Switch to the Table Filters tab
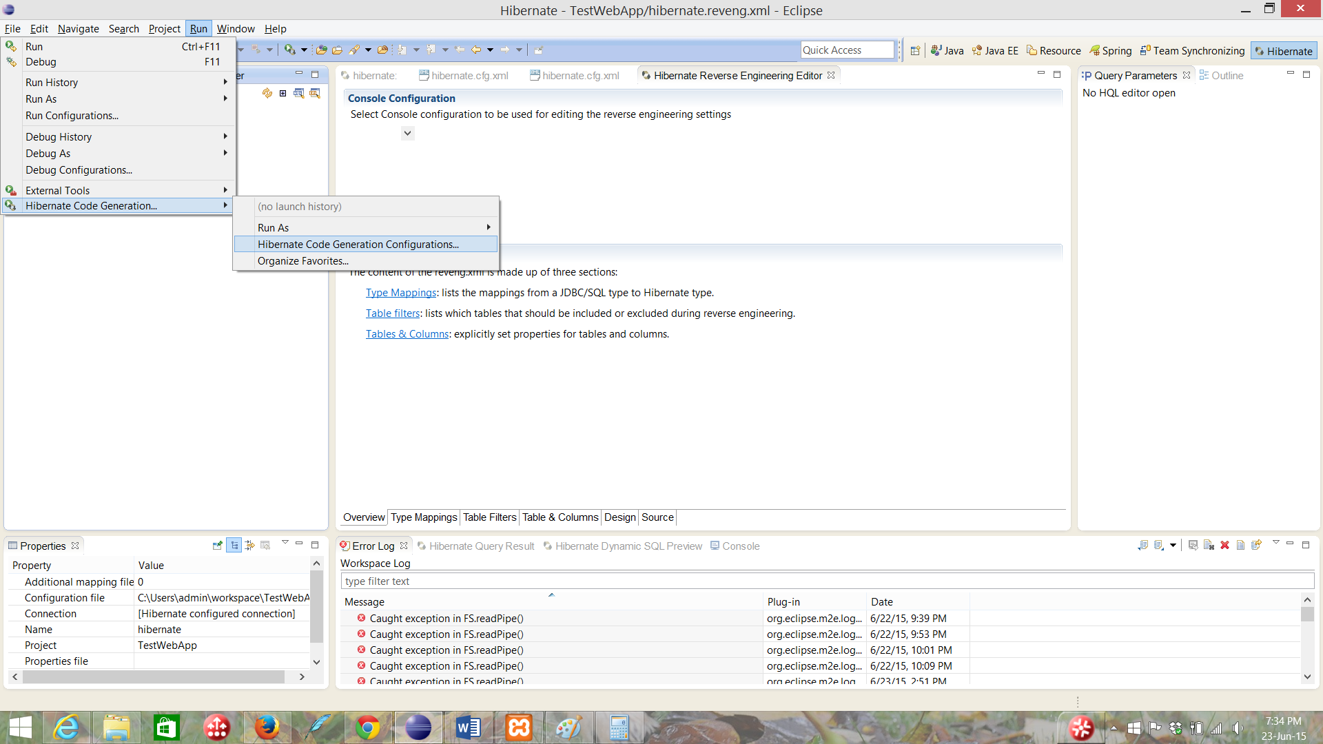This screenshot has width=1323, height=744. (x=489, y=517)
